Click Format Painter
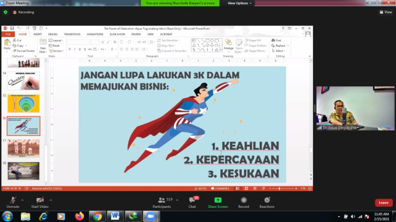Viewport: 396px width, 222px height. click(24, 51)
